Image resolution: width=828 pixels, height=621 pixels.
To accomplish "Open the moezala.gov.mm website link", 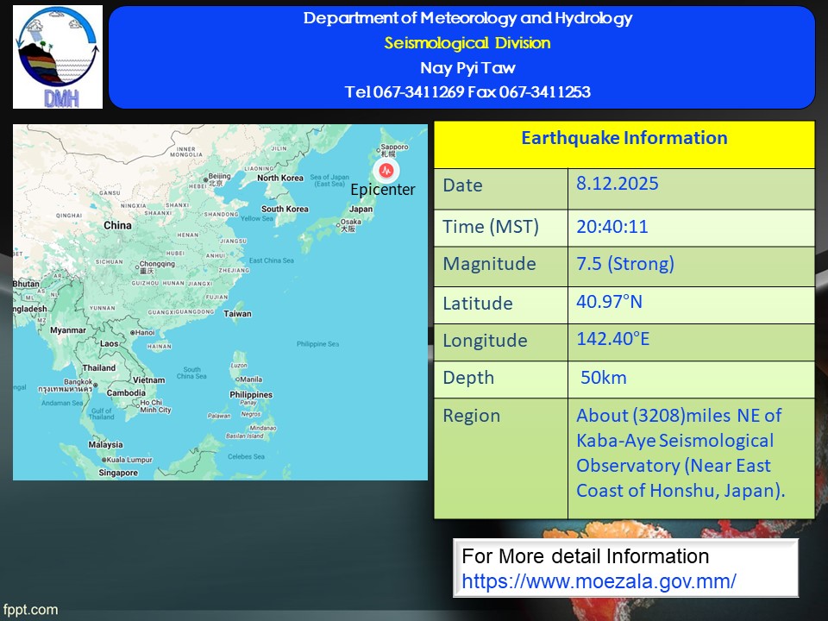I will [x=599, y=581].
